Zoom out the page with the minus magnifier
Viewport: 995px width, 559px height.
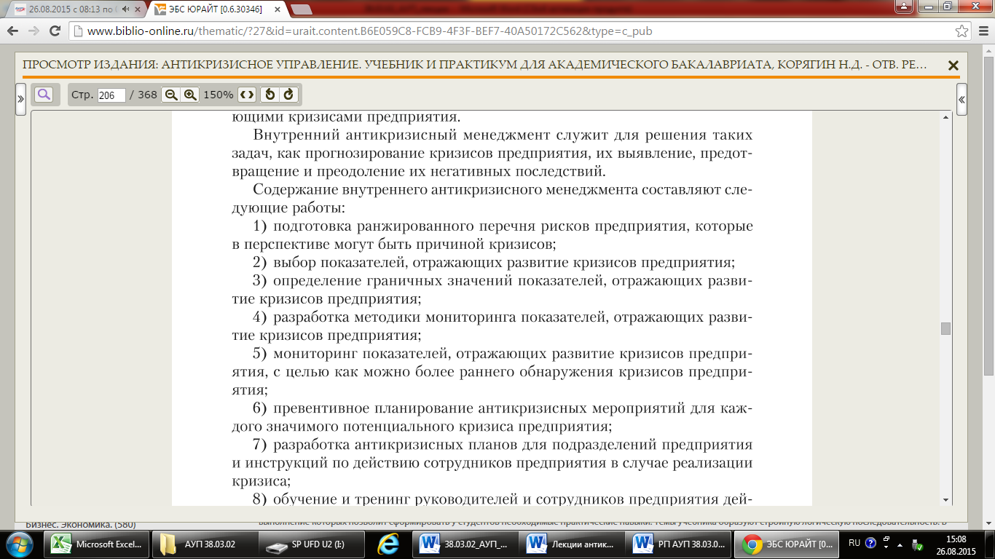click(x=171, y=95)
